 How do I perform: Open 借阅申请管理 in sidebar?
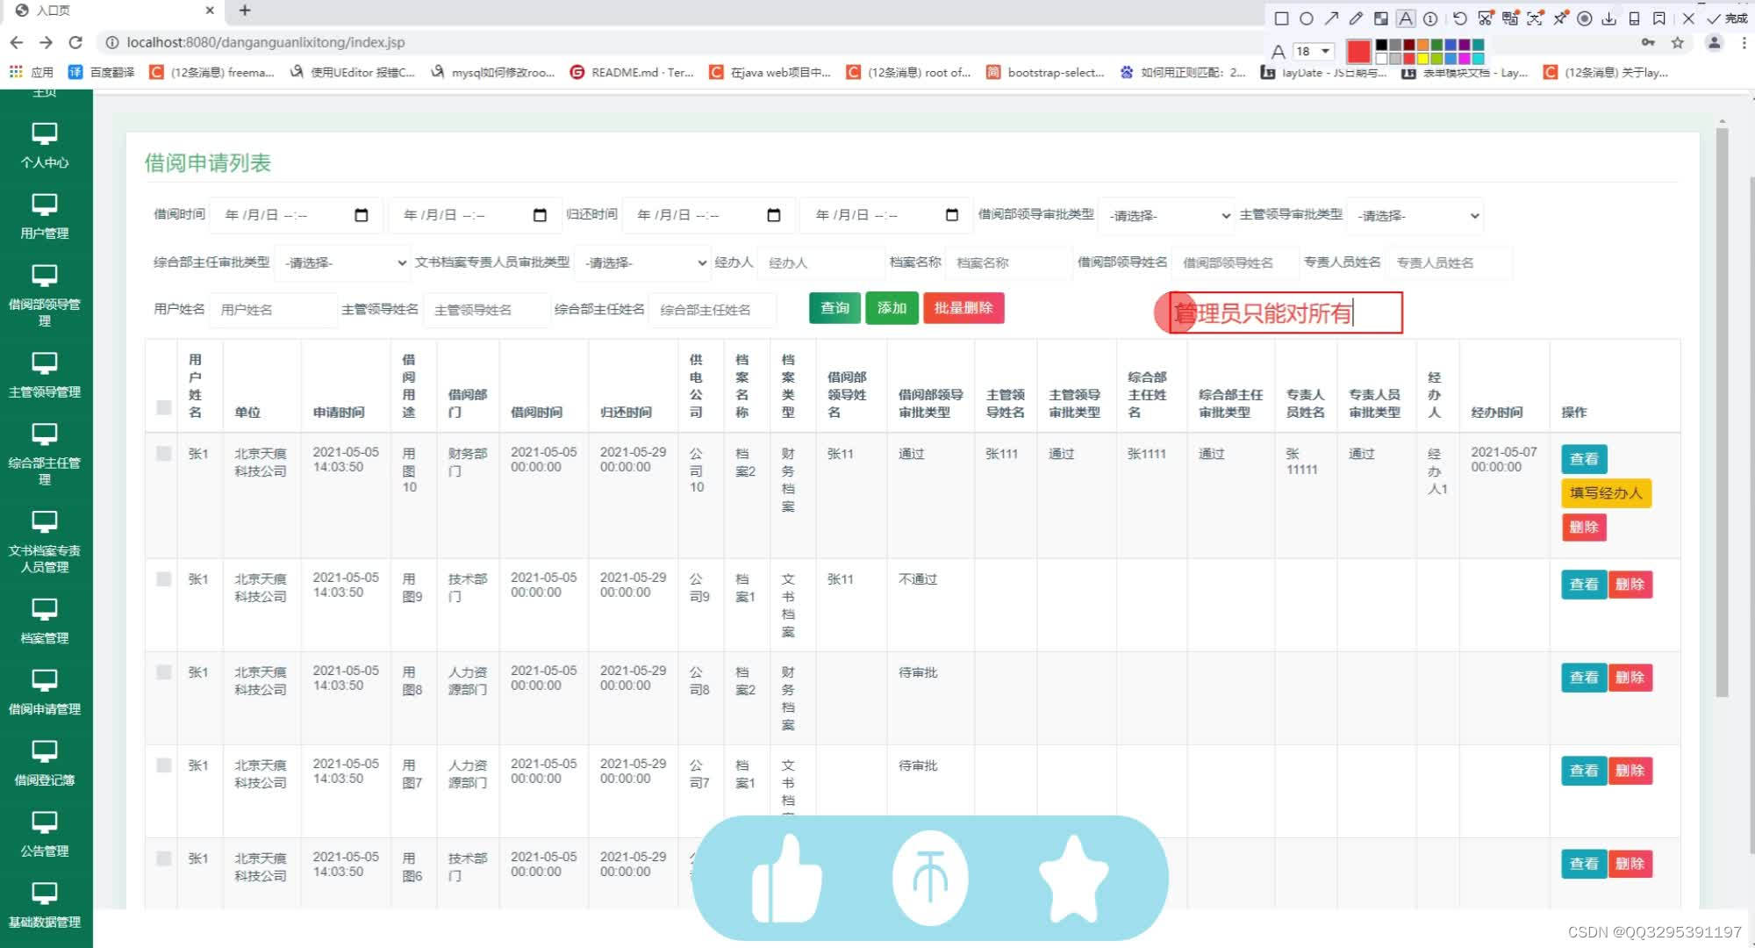pos(45,693)
